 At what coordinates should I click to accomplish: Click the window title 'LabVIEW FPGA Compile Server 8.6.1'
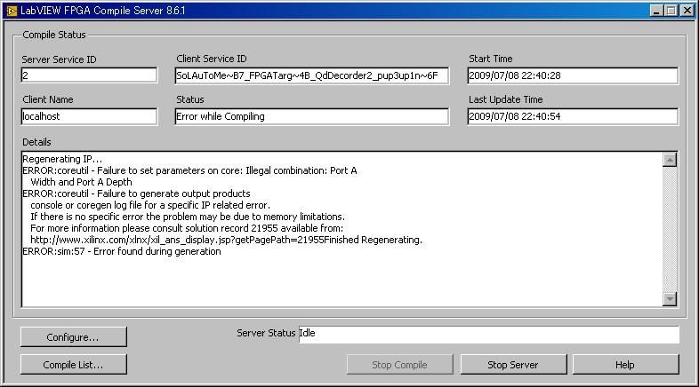pos(102,11)
